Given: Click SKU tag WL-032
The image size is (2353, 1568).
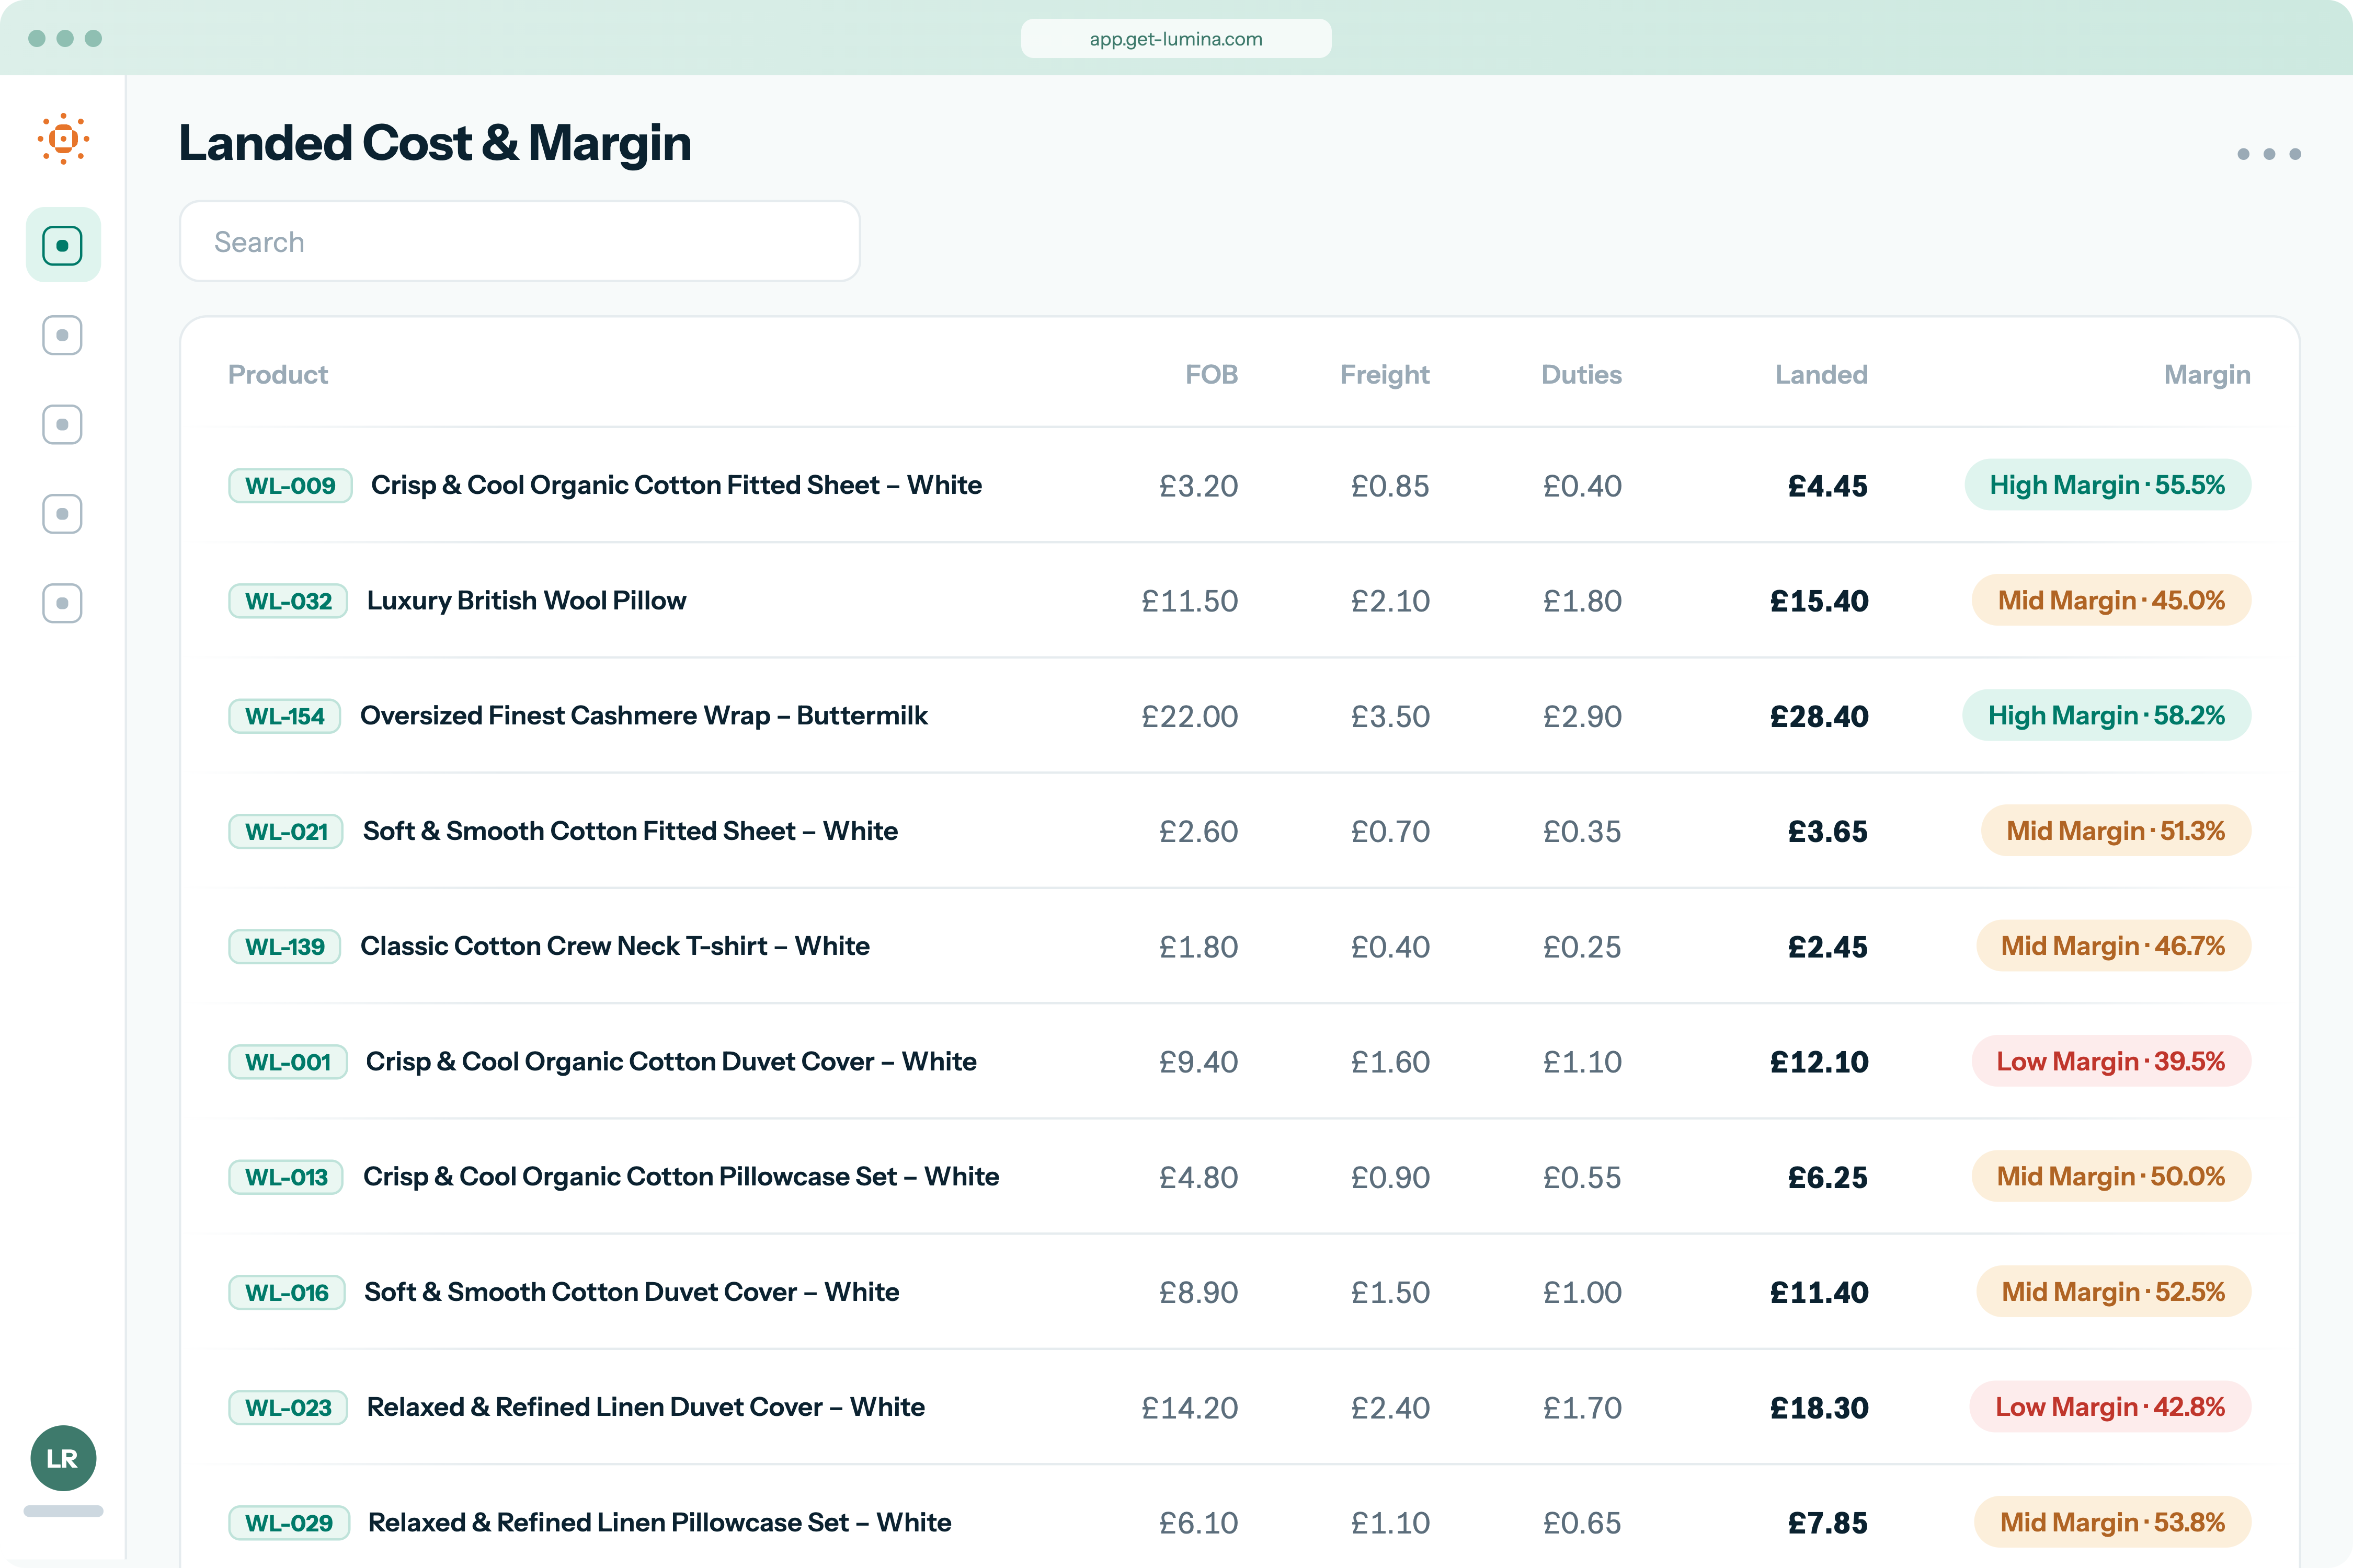Looking at the screenshot, I should 288,601.
